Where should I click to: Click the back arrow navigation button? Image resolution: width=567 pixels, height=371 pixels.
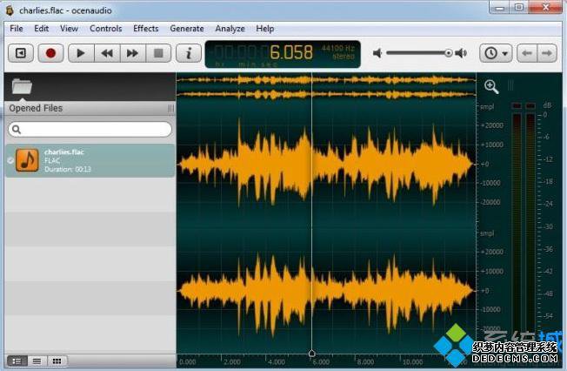pyautogui.click(x=527, y=53)
